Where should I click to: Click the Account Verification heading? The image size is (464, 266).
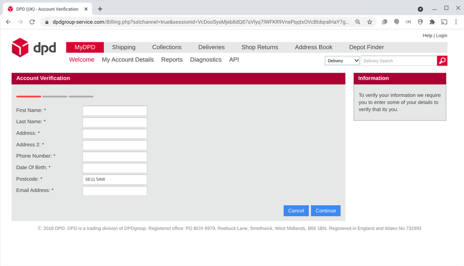[43, 78]
